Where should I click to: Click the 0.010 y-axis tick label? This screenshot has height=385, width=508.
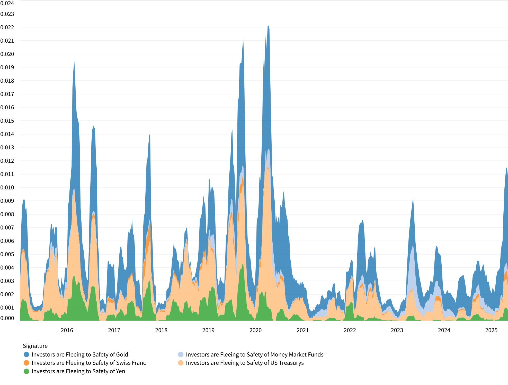tap(7, 187)
